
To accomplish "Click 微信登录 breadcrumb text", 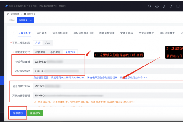I will click(31, 14).
